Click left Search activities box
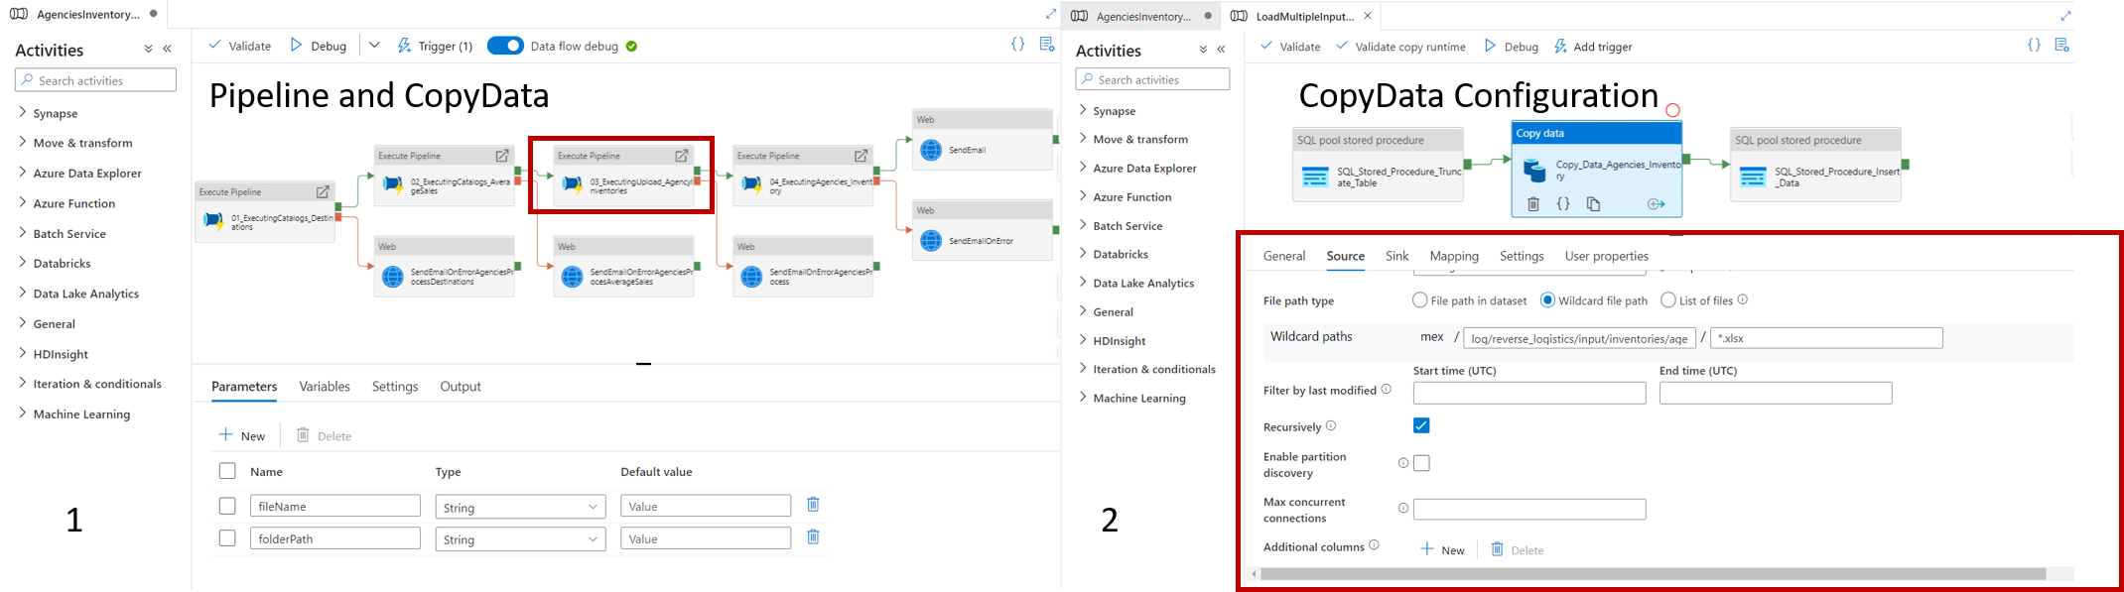The image size is (2124, 592). [95, 80]
